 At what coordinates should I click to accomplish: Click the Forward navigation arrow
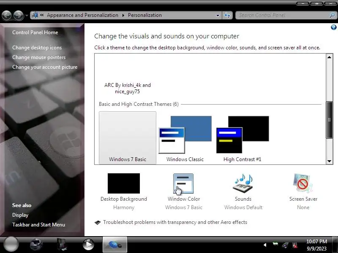18,16
